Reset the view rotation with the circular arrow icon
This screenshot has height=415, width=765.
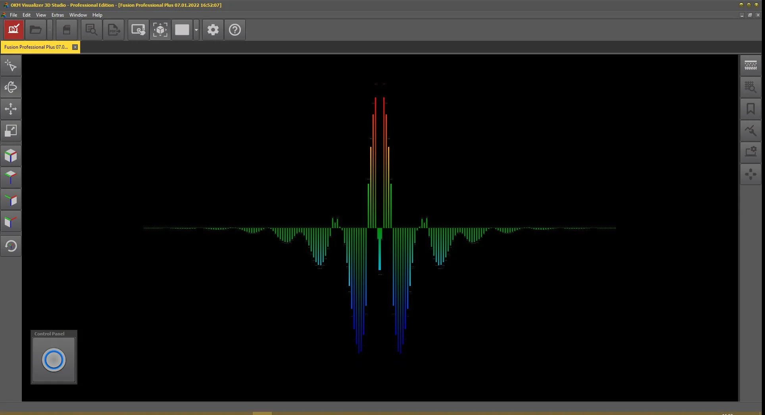tap(11, 246)
